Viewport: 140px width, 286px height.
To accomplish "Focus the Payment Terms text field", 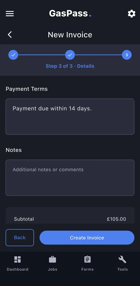I will click(70, 117).
